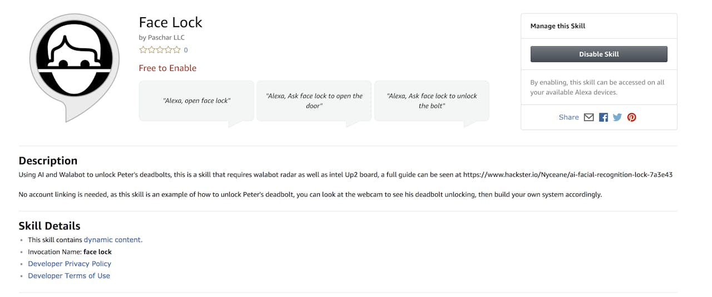Click the Share text link
This screenshot has height=297, width=712.
[568, 117]
